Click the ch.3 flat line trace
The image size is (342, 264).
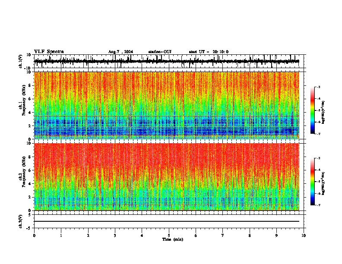tap(167, 221)
